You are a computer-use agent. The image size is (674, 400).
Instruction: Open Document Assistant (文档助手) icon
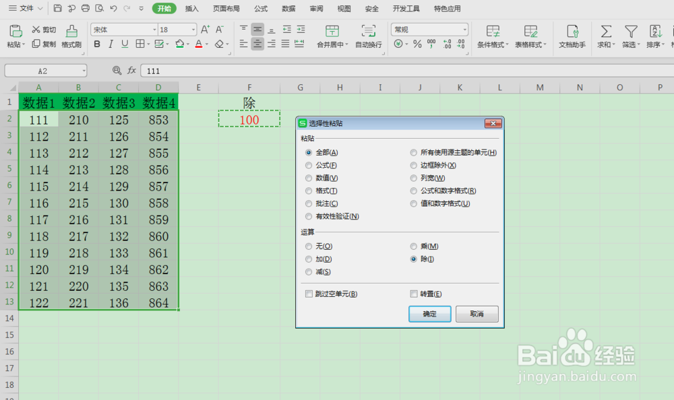click(x=572, y=31)
